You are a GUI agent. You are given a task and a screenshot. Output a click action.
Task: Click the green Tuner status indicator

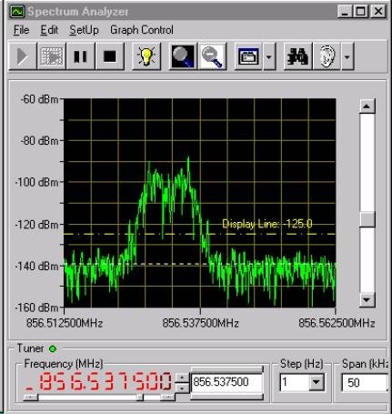(53, 348)
